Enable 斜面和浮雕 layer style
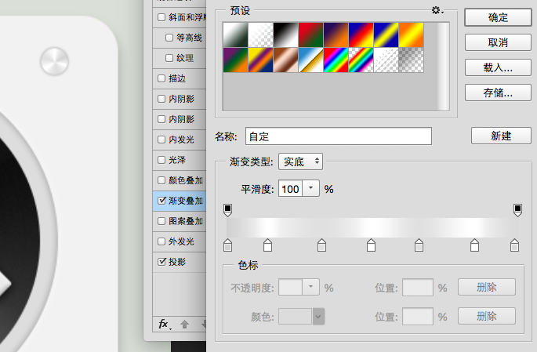The width and height of the screenshot is (537, 352). 161,17
